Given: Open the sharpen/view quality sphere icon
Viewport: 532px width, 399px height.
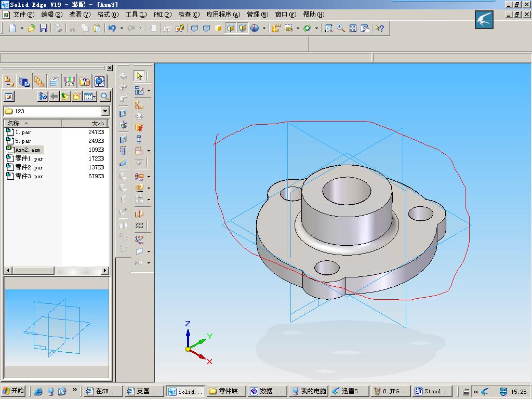Looking at the screenshot, I should tap(255, 28).
